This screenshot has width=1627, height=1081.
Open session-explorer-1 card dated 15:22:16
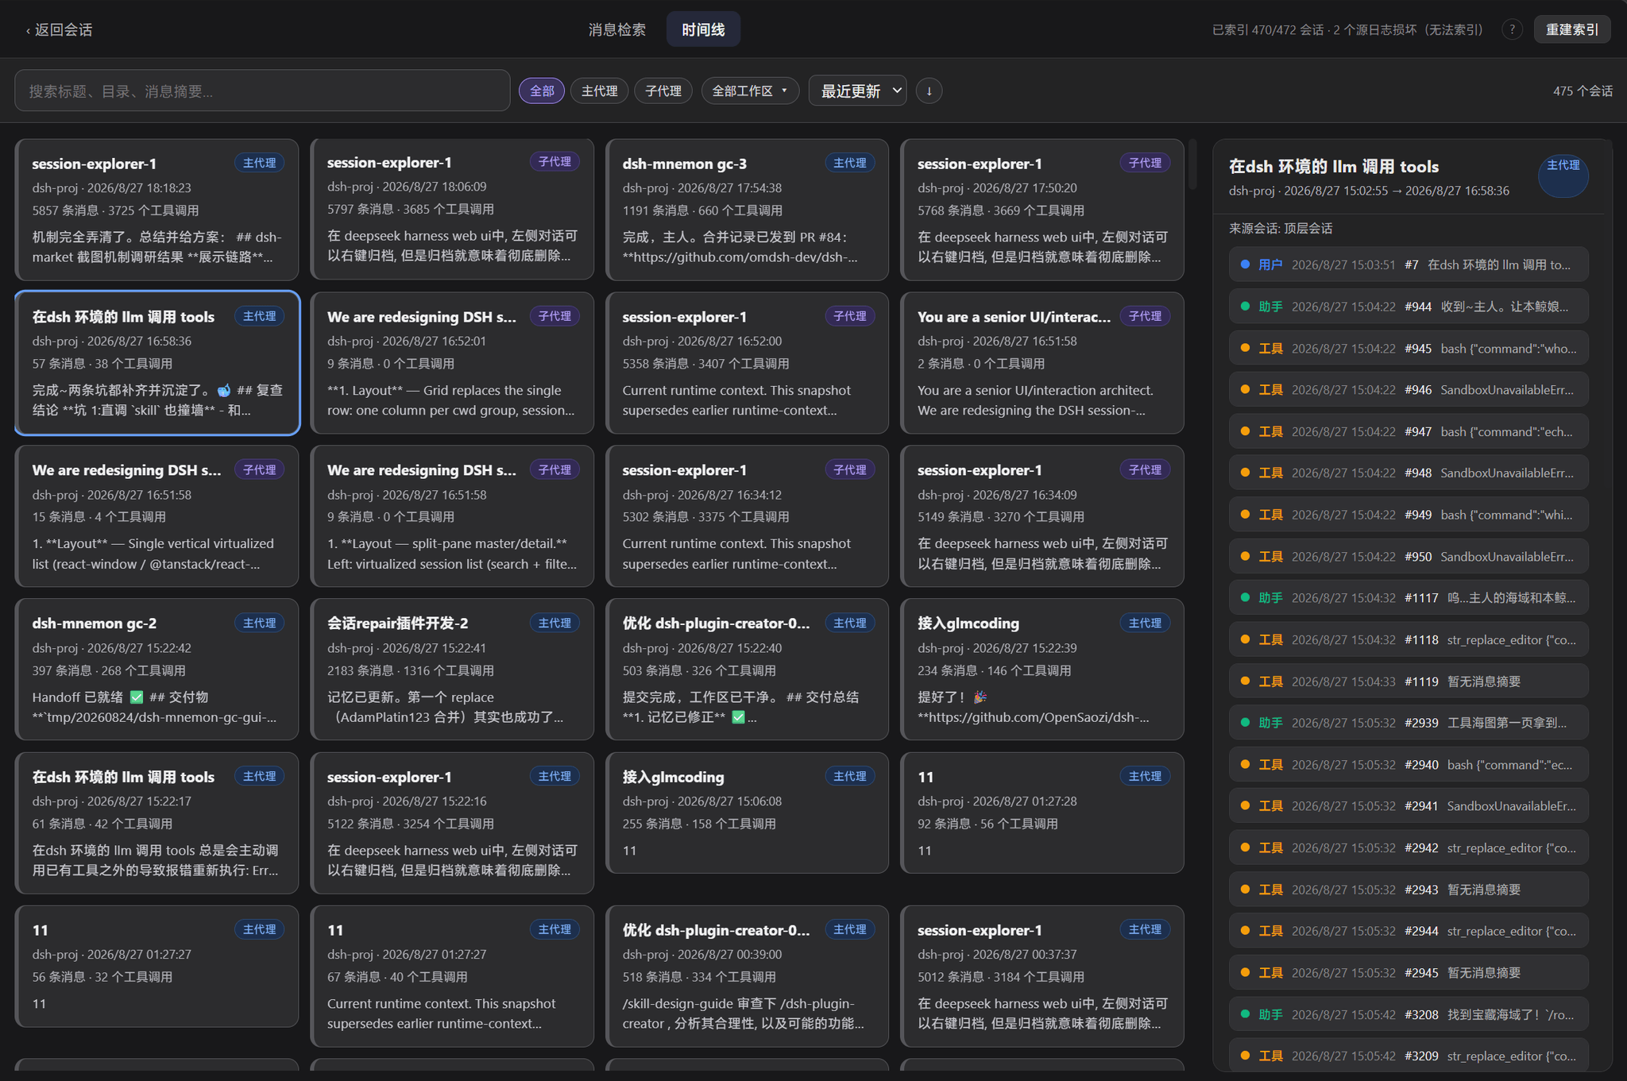tap(452, 823)
